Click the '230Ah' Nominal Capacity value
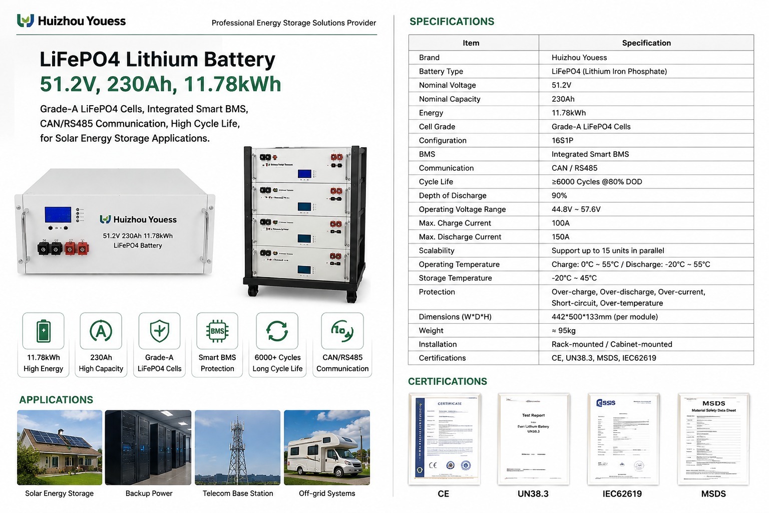Screen dimensions: 769x513 click(563, 99)
